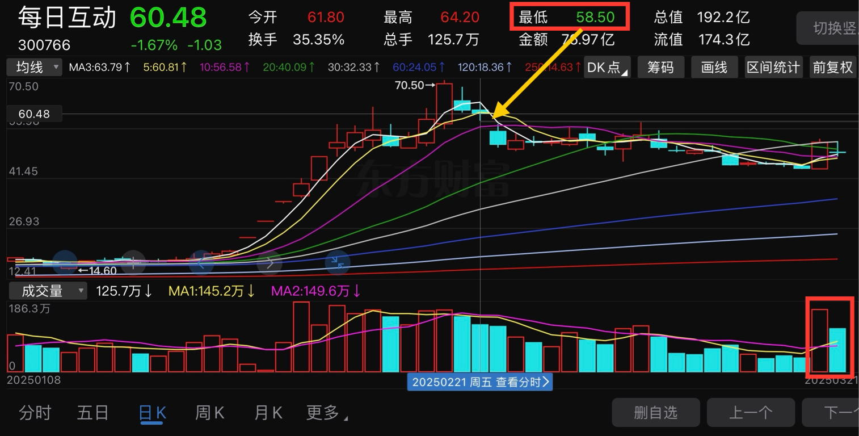Toggle the 前复权 price adjustment mode
859x436 pixels.
click(x=832, y=68)
